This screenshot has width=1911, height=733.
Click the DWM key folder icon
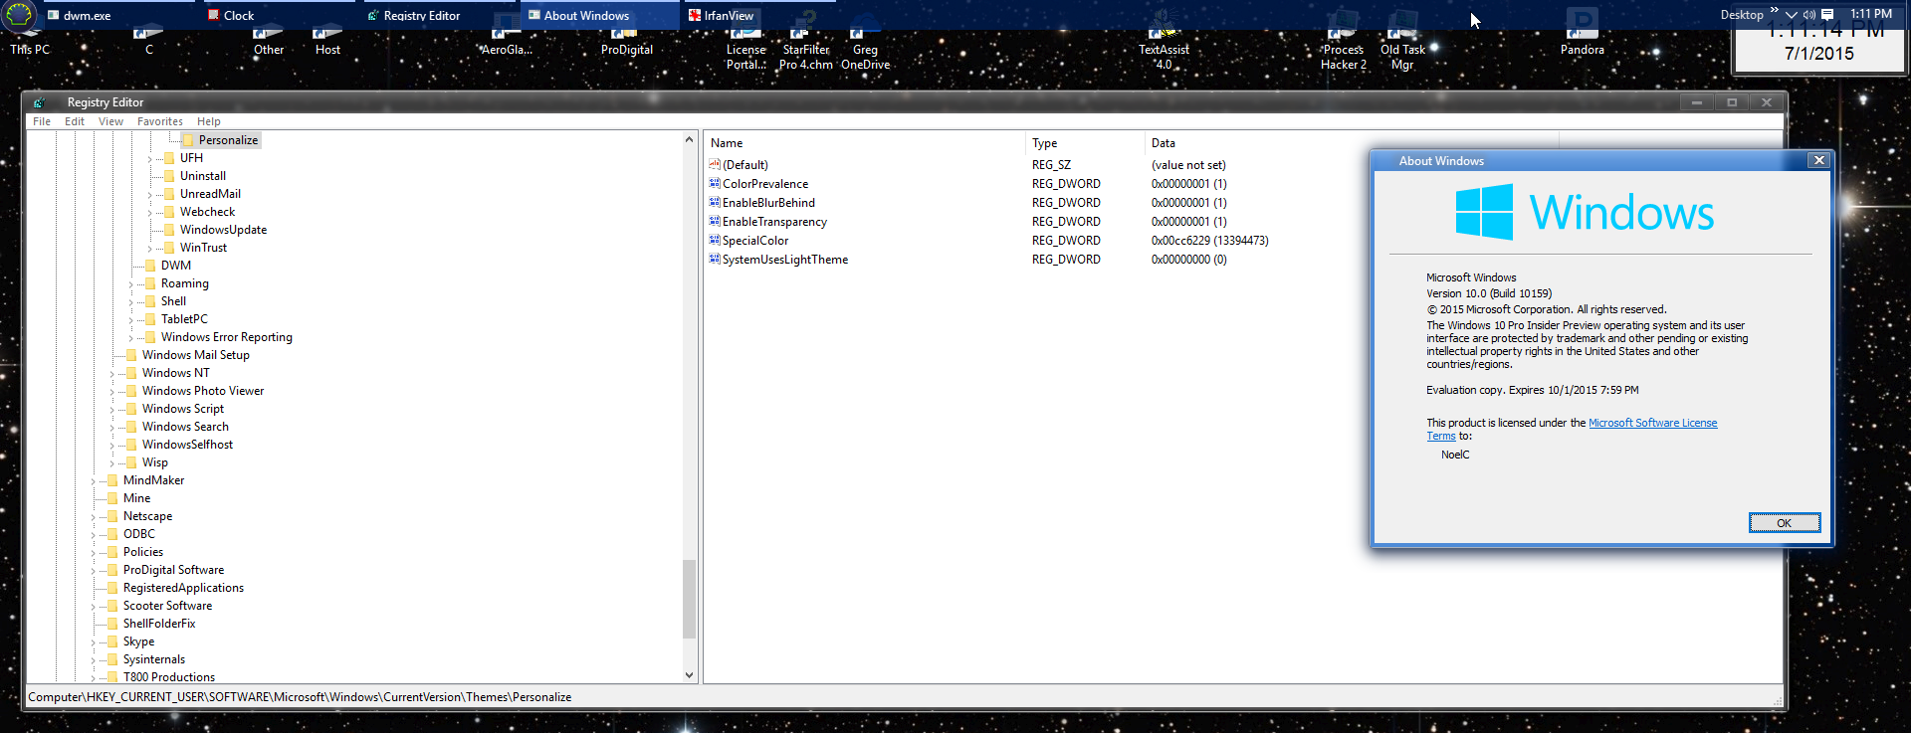coord(150,266)
